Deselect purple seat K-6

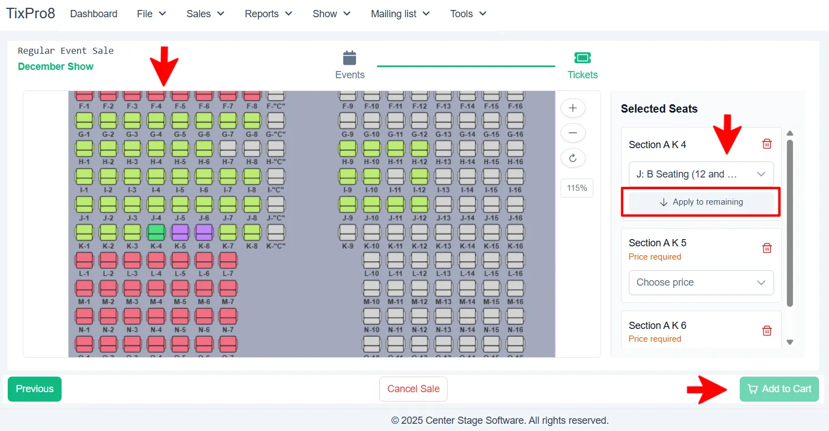(x=204, y=232)
